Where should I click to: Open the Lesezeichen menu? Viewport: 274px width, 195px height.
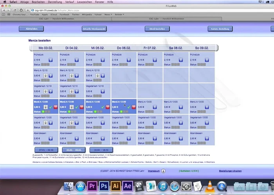88,2
